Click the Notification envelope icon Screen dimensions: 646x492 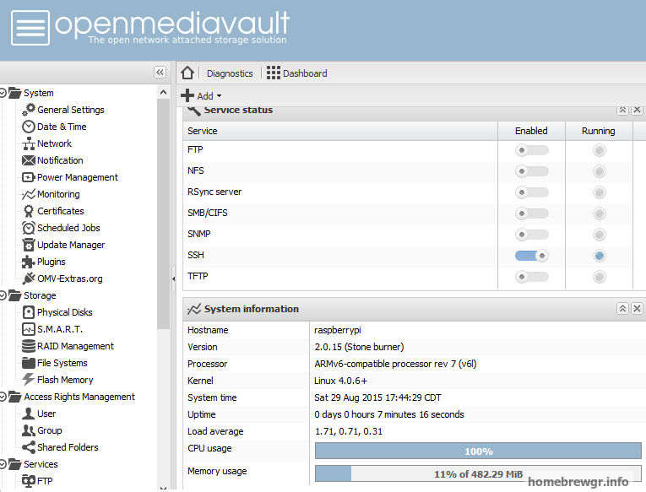tap(29, 160)
